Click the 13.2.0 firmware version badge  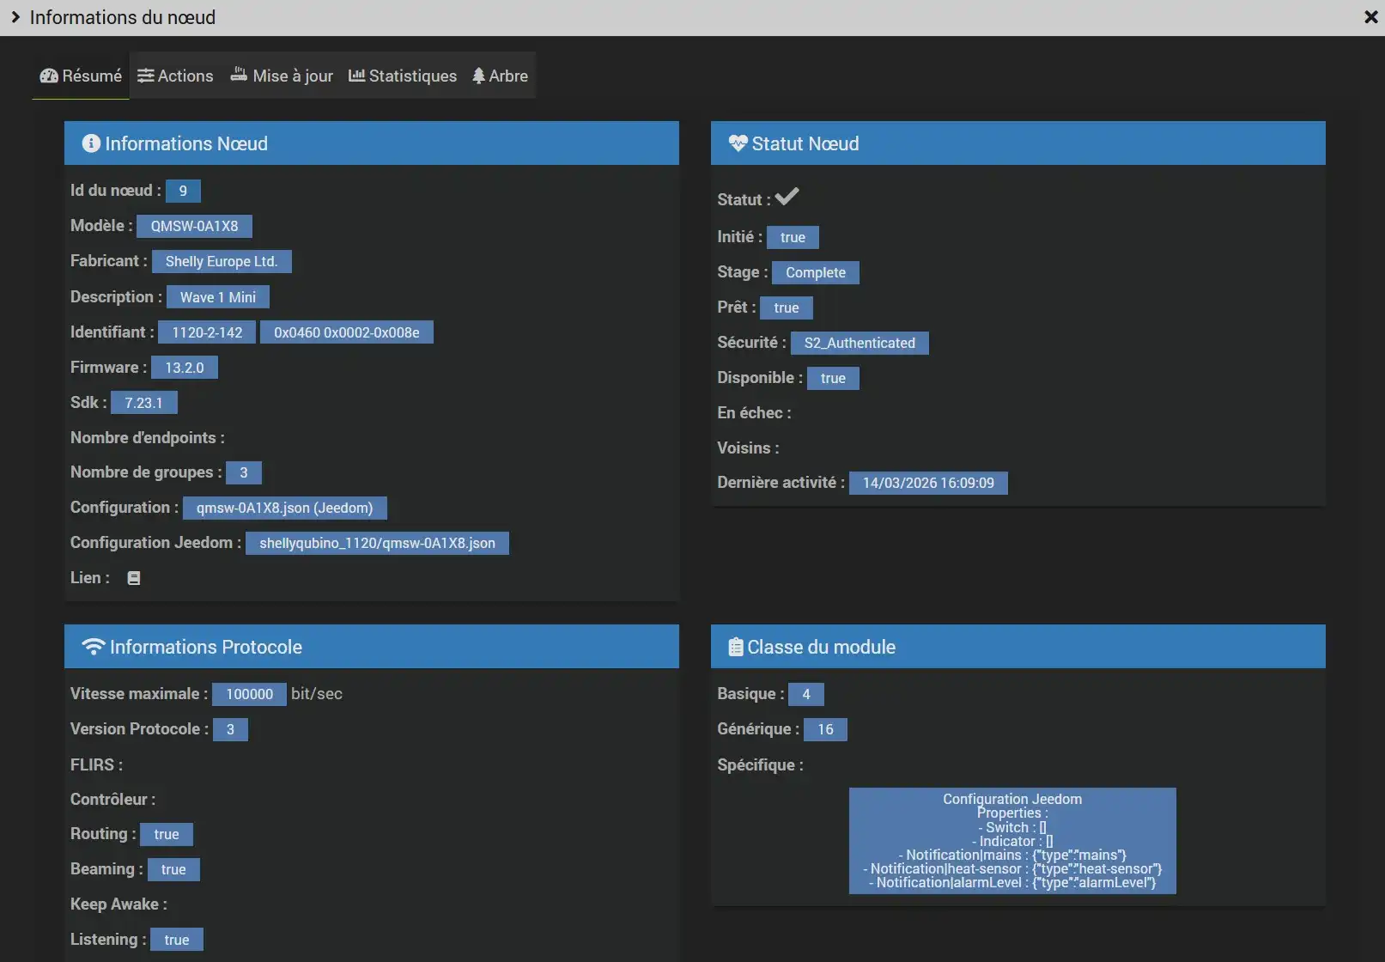184,368
